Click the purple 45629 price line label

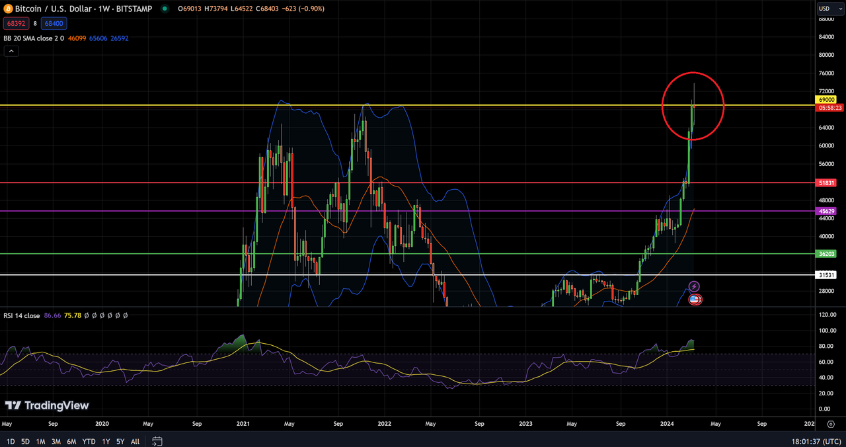[827, 211]
